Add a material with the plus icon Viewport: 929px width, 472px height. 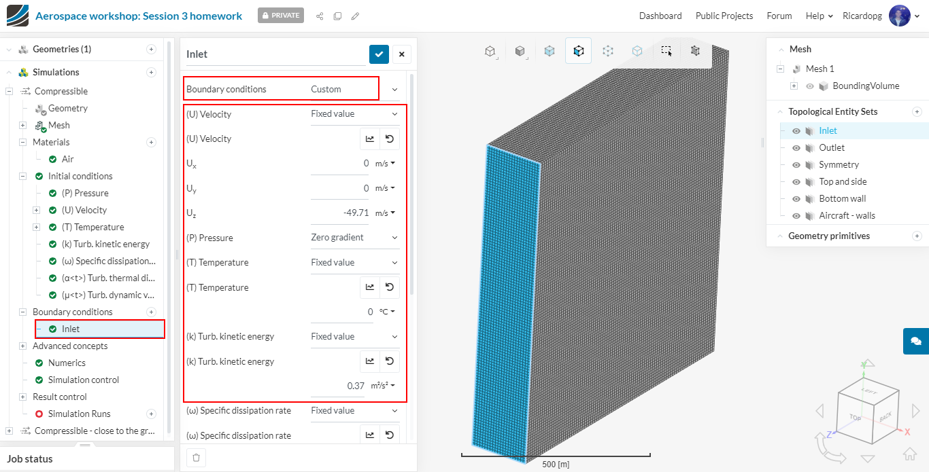point(151,142)
